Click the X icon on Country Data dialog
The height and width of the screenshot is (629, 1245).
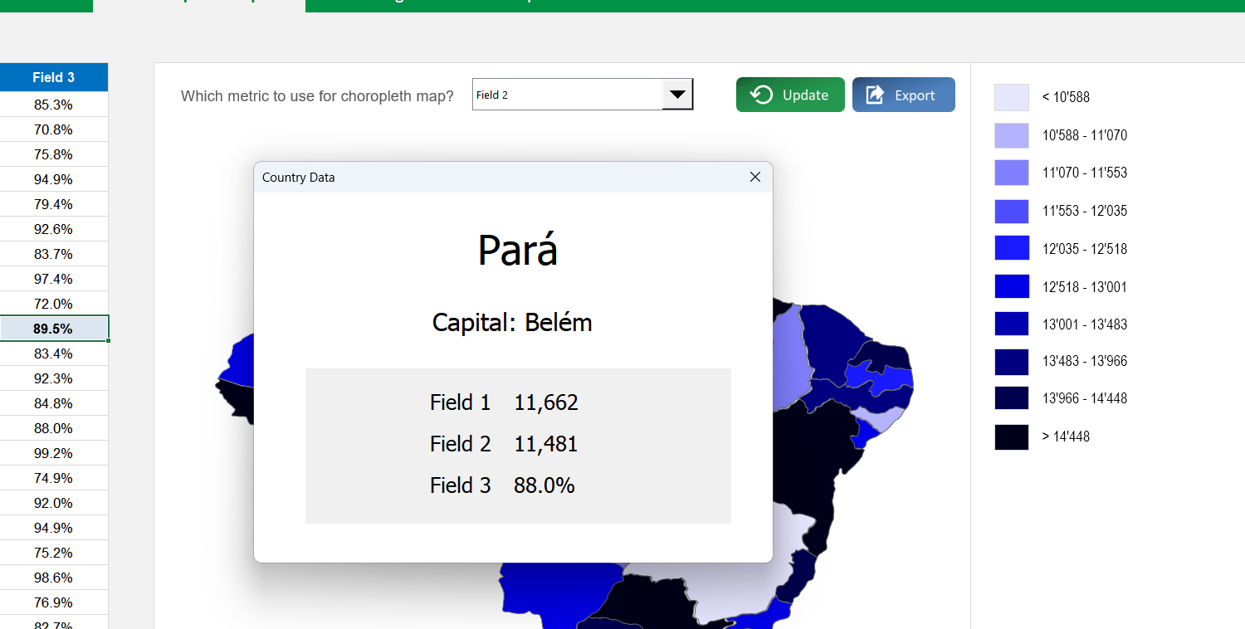(x=754, y=177)
